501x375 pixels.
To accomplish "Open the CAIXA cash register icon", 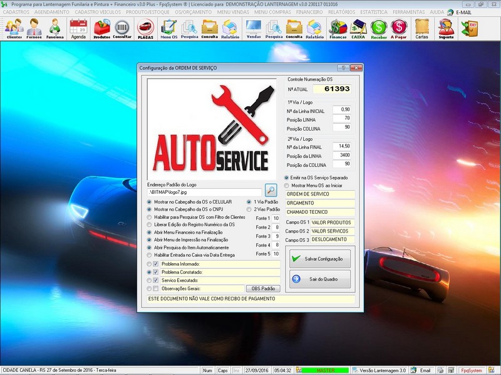I will pos(358,28).
